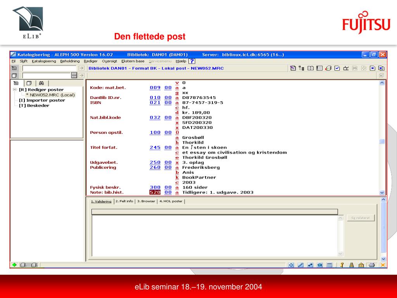Open the Skift menu

[24, 61]
